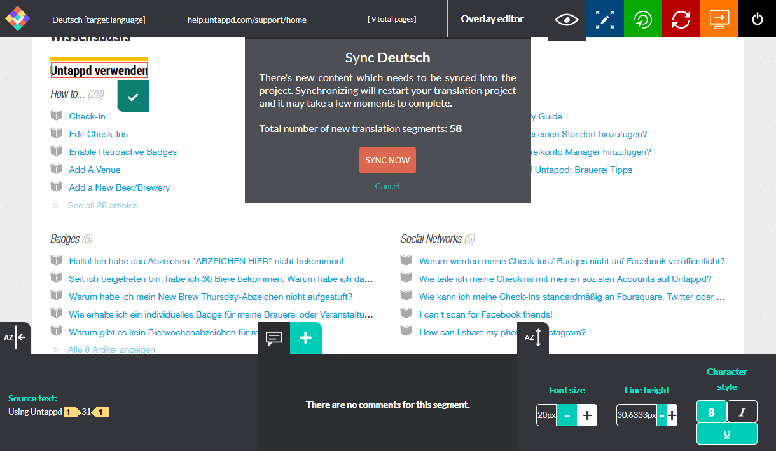Open the Brauerei Tipps article link
776x451 pixels.
(x=581, y=170)
